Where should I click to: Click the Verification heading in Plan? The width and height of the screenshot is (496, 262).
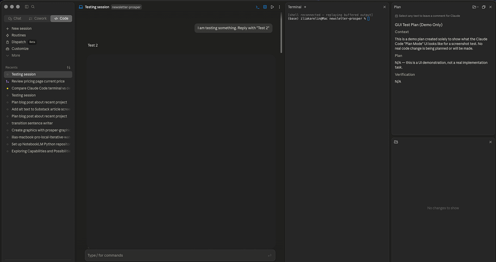click(405, 75)
